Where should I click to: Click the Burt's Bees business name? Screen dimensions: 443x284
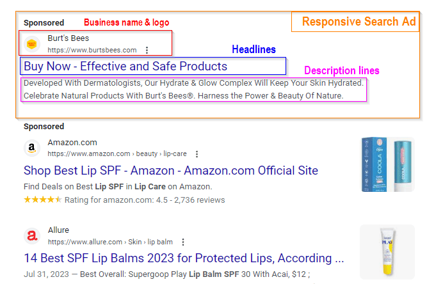point(68,38)
